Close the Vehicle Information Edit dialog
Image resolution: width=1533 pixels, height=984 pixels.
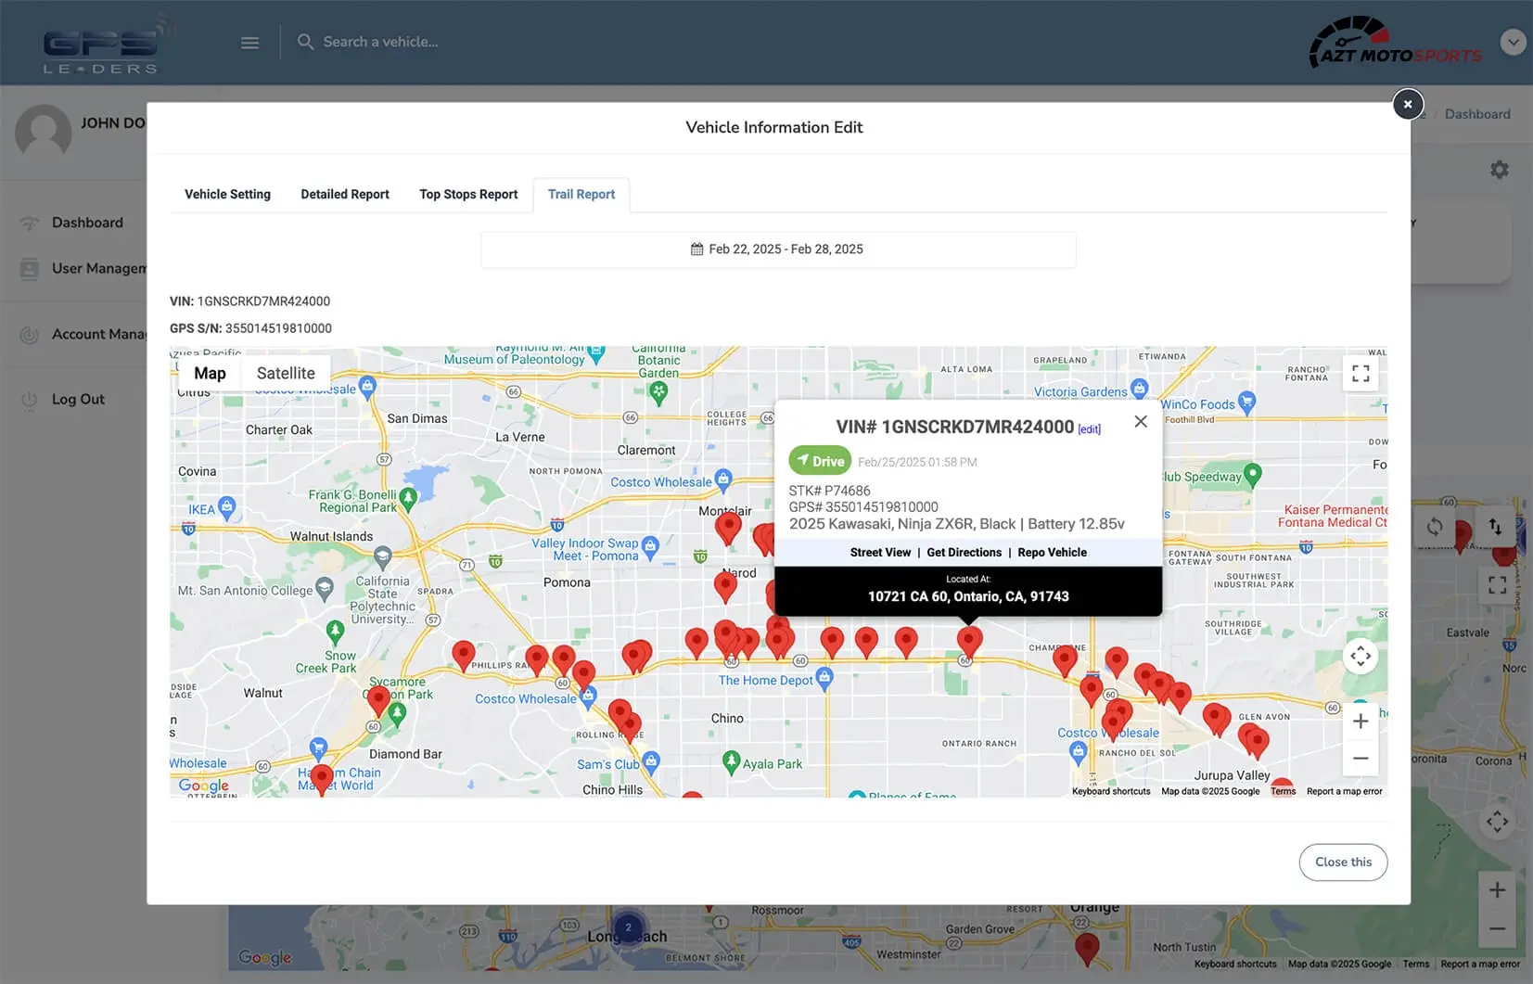click(x=1408, y=104)
